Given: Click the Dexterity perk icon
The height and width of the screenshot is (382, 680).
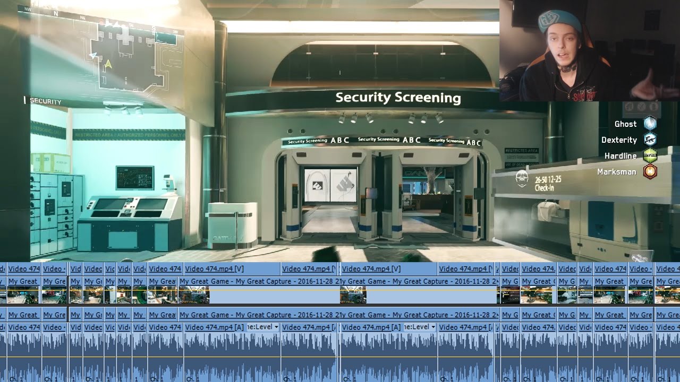Looking at the screenshot, I should coord(650,140).
